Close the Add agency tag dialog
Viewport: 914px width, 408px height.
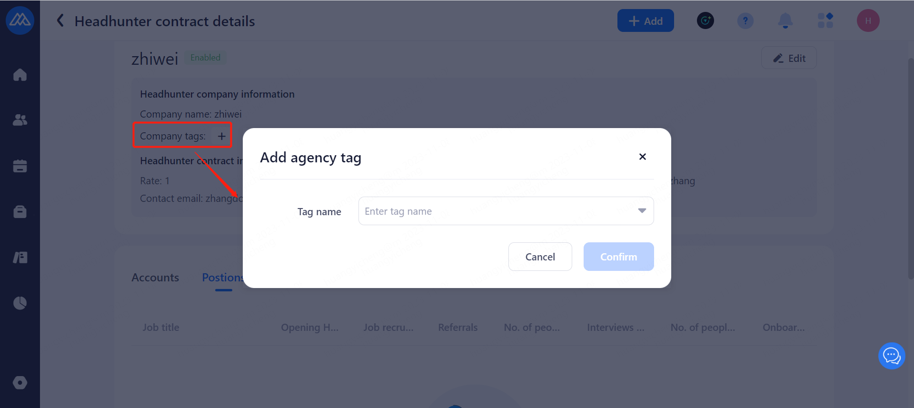click(x=642, y=157)
